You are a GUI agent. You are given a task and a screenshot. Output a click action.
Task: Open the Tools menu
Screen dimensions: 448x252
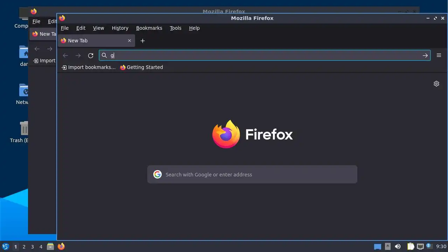[175, 28]
